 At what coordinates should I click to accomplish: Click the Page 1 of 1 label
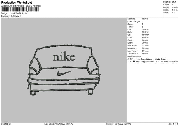[x=173, y=124]
